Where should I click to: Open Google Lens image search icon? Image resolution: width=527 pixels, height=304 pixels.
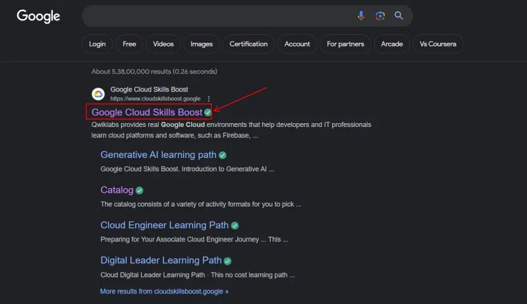[380, 15]
